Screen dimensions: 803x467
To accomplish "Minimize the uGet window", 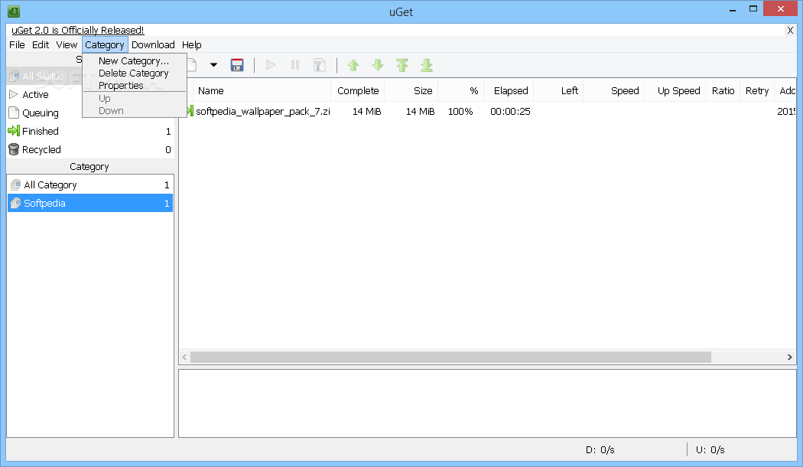I will 733,9.
